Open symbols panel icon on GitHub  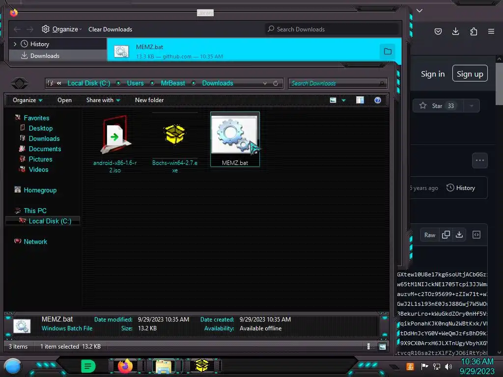click(476, 235)
